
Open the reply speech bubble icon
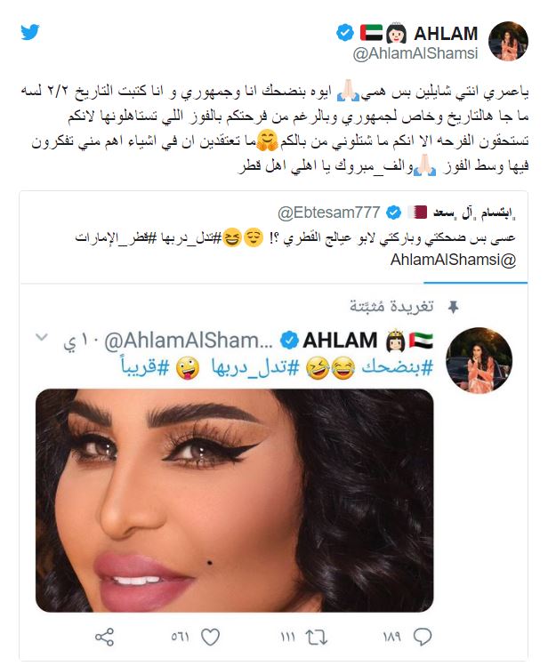423,637
